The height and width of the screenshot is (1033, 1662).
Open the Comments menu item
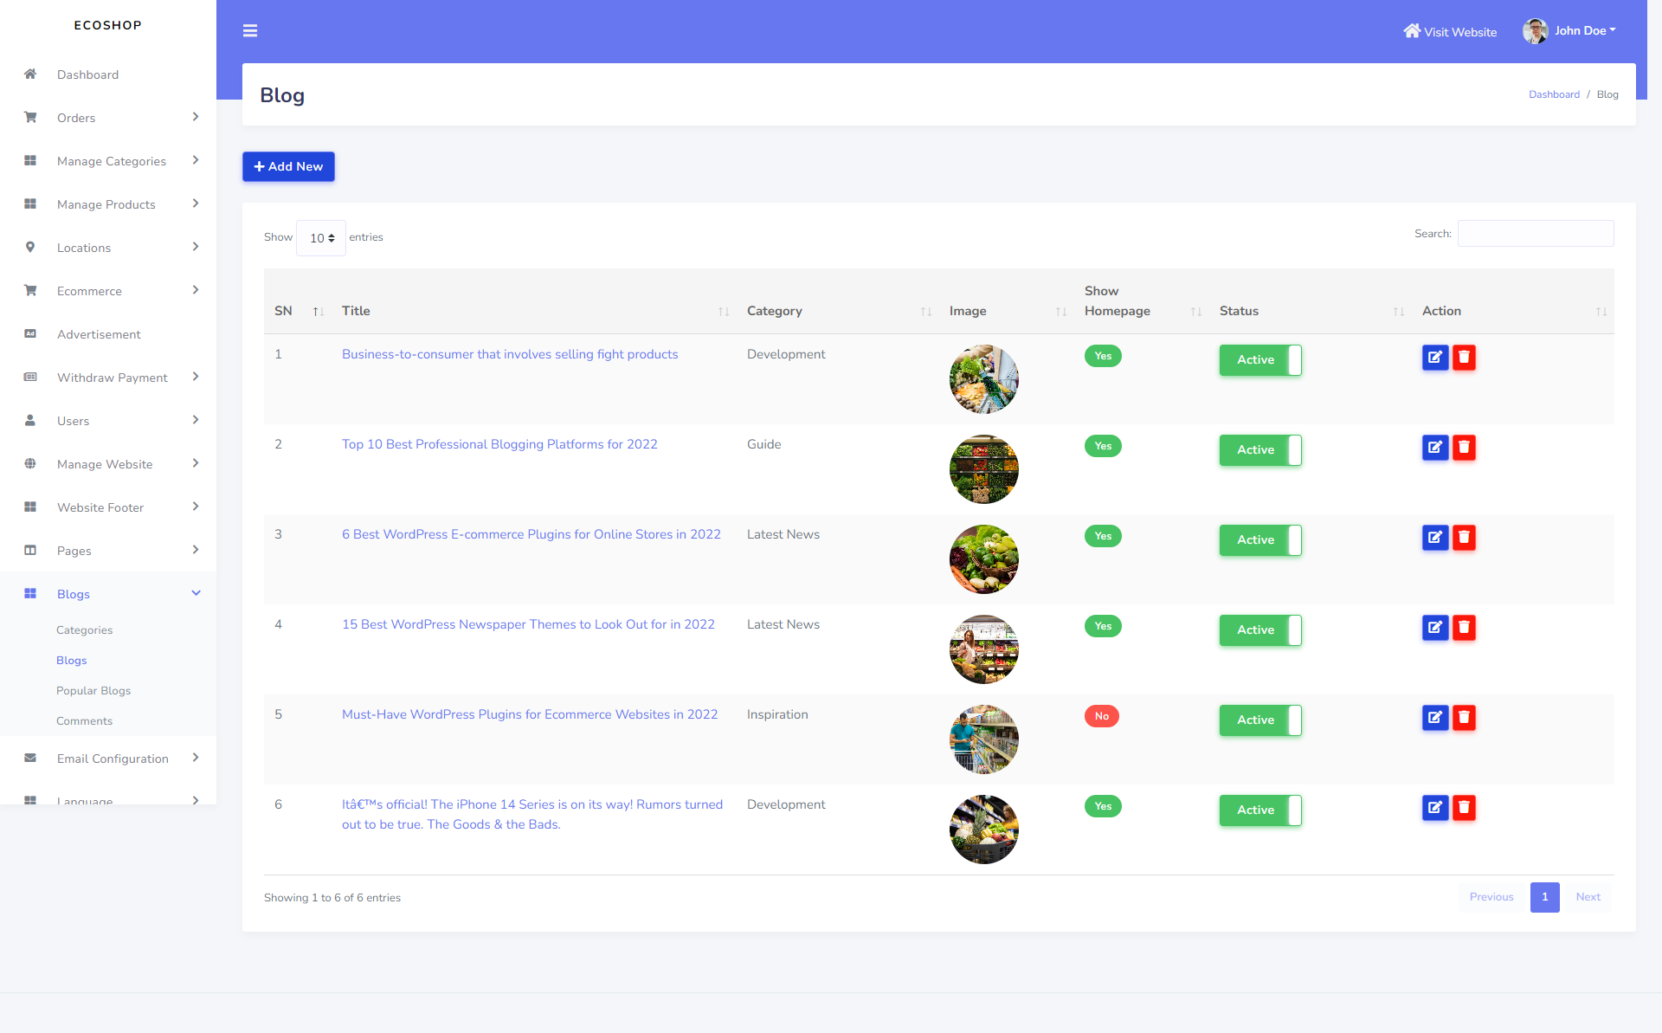click(84, 720)
